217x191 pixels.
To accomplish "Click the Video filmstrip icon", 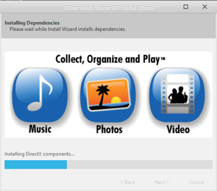I will (x=177, y=95).
